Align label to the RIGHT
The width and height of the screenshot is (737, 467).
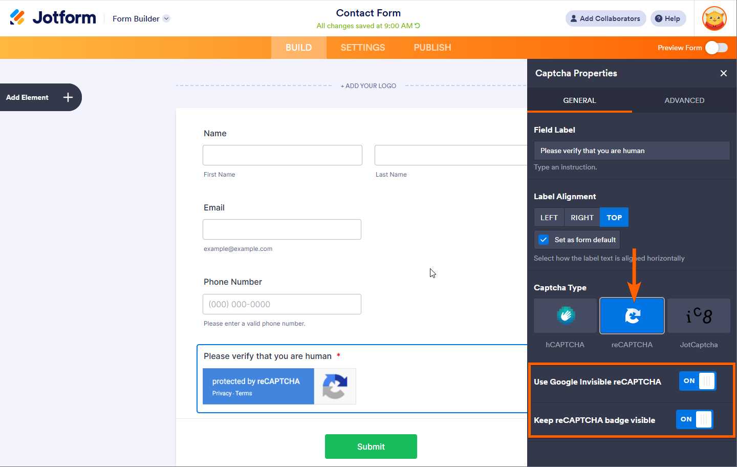click(x=582, y=218)
